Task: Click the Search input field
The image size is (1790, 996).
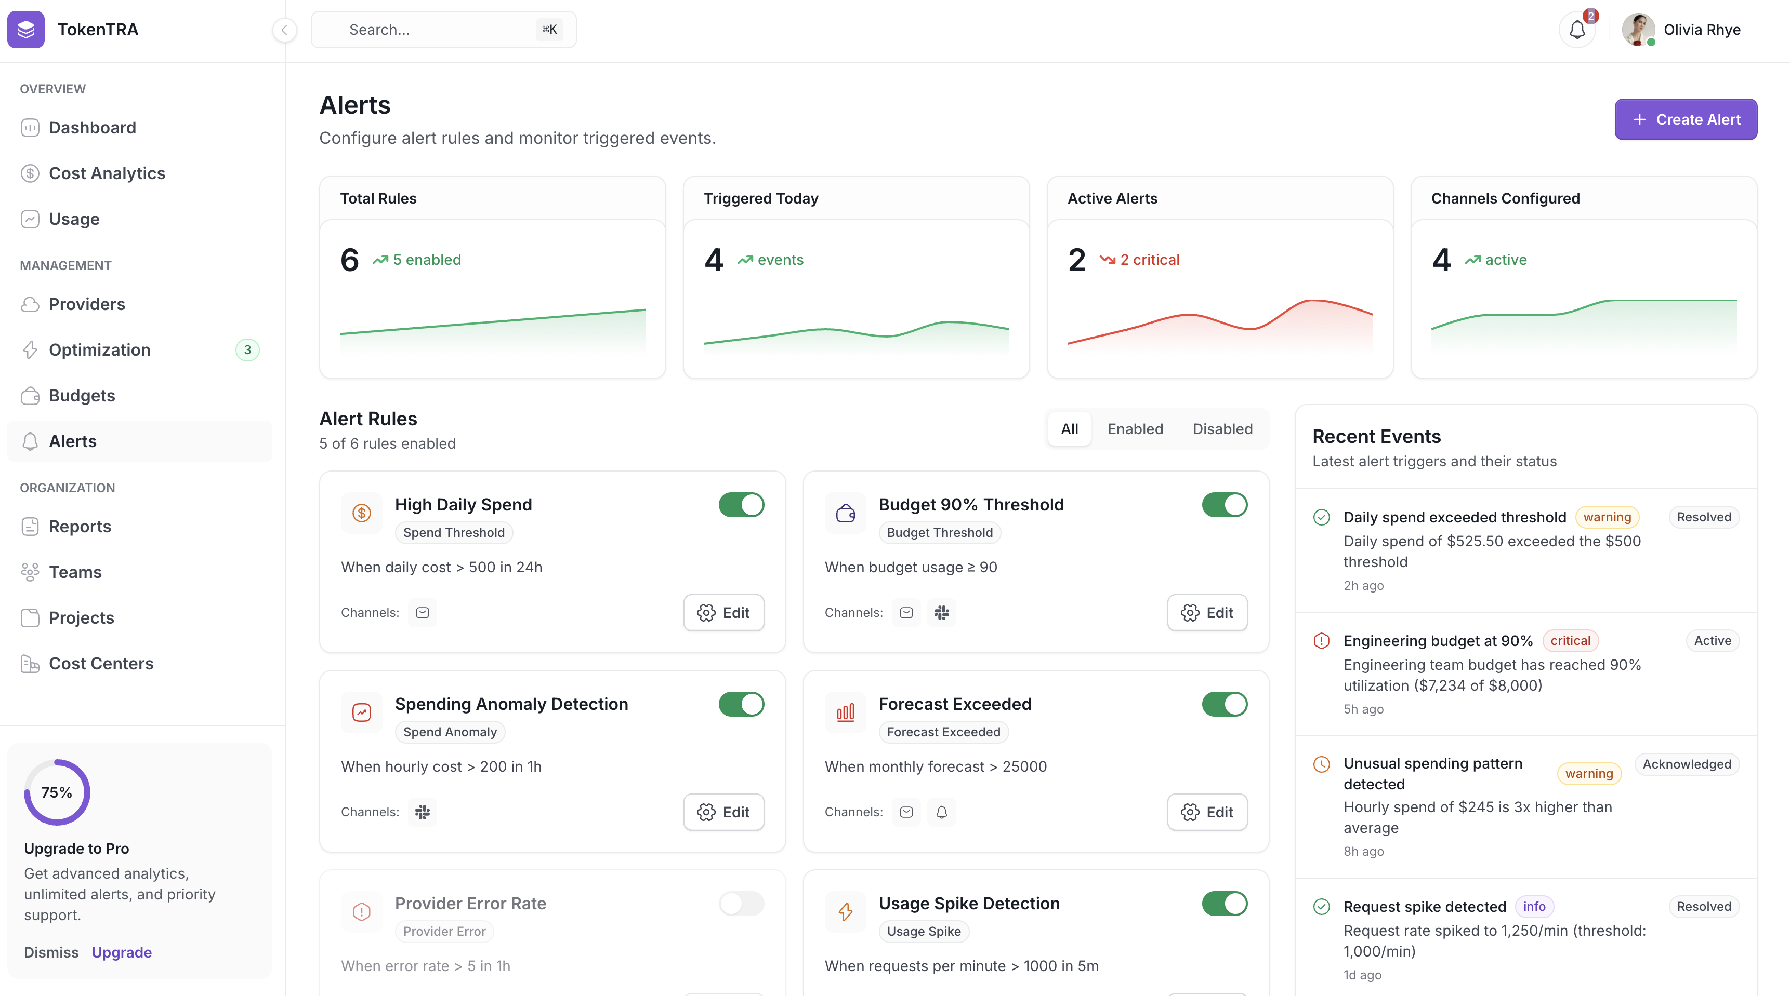Action: (x=444, y=29)
